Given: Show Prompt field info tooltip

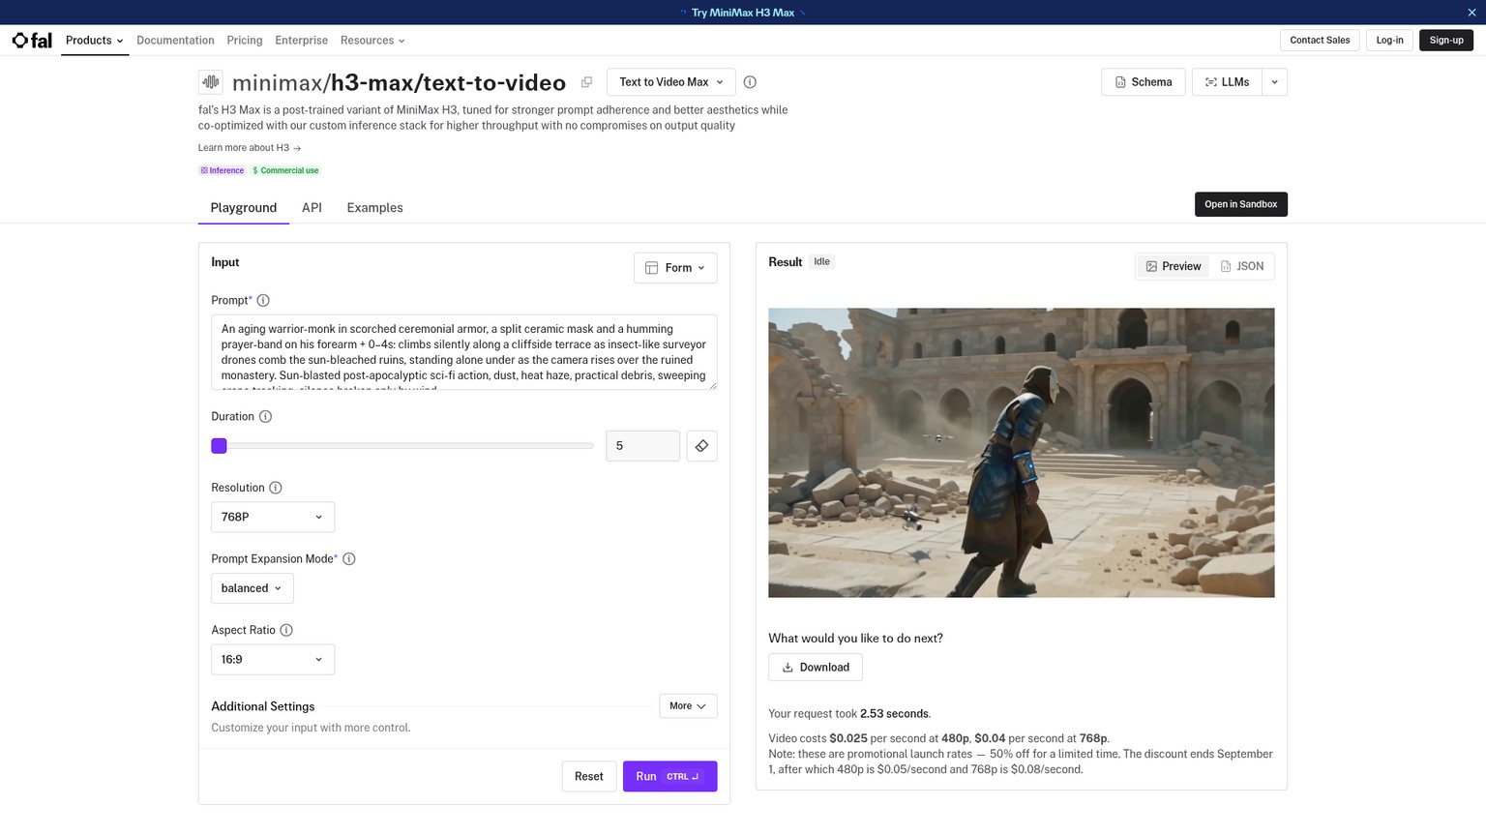Looking at the screenshot, I should (263, 301).
